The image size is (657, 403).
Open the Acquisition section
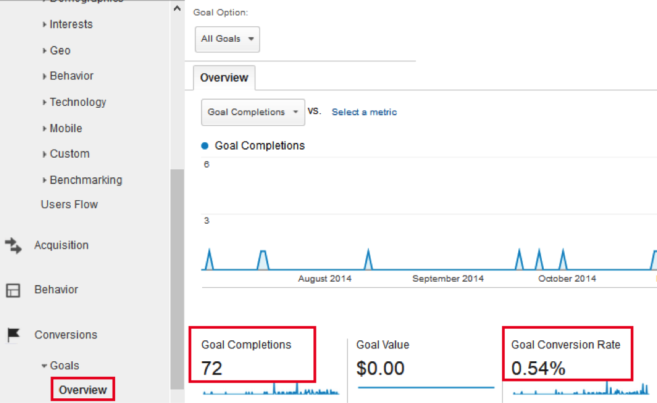tap(61, 245)
